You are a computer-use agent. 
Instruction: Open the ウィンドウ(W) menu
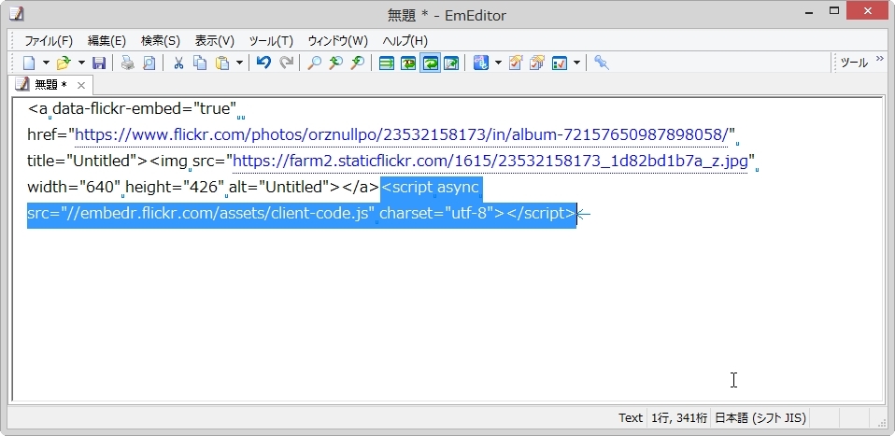[x=338, y=41]
